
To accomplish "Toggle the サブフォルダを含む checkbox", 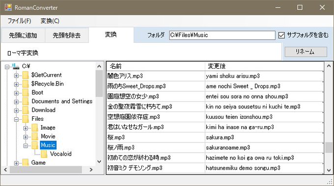I will 281,35.
